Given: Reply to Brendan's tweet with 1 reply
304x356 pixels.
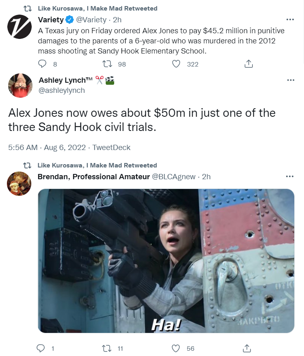Looking at the screenshot, I should (41, 348).
